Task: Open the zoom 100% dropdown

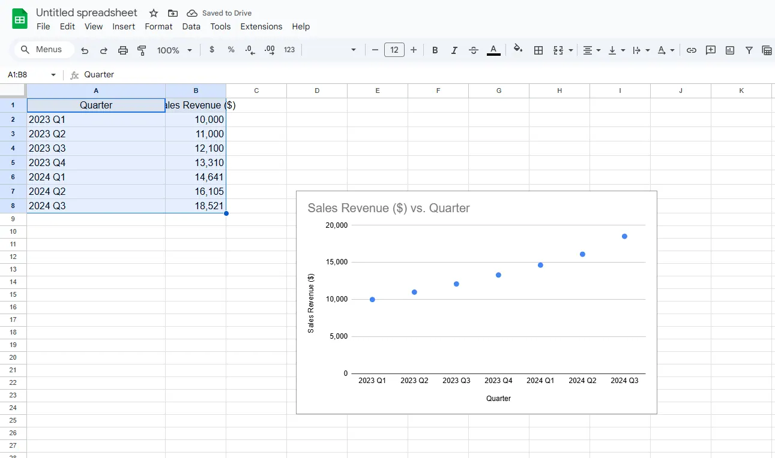Action: tap(174, 50)
